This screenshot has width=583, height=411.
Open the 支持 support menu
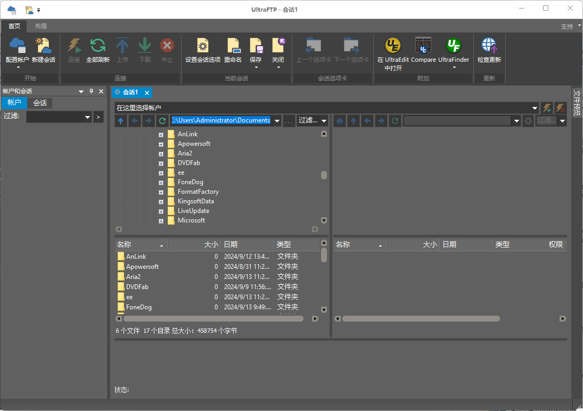[566, 27]
